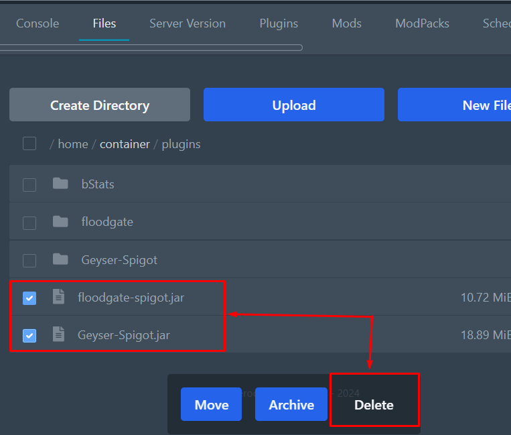Image resolution: width=511 pixels, height=435 pixels.
Task: Click plugins in the breadcrumb path
Action: 181,145
